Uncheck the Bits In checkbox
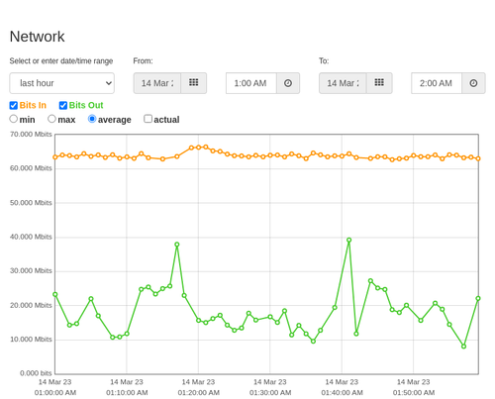Image resolution: width=495 pixels, height=399 pixels. (14, 105)
